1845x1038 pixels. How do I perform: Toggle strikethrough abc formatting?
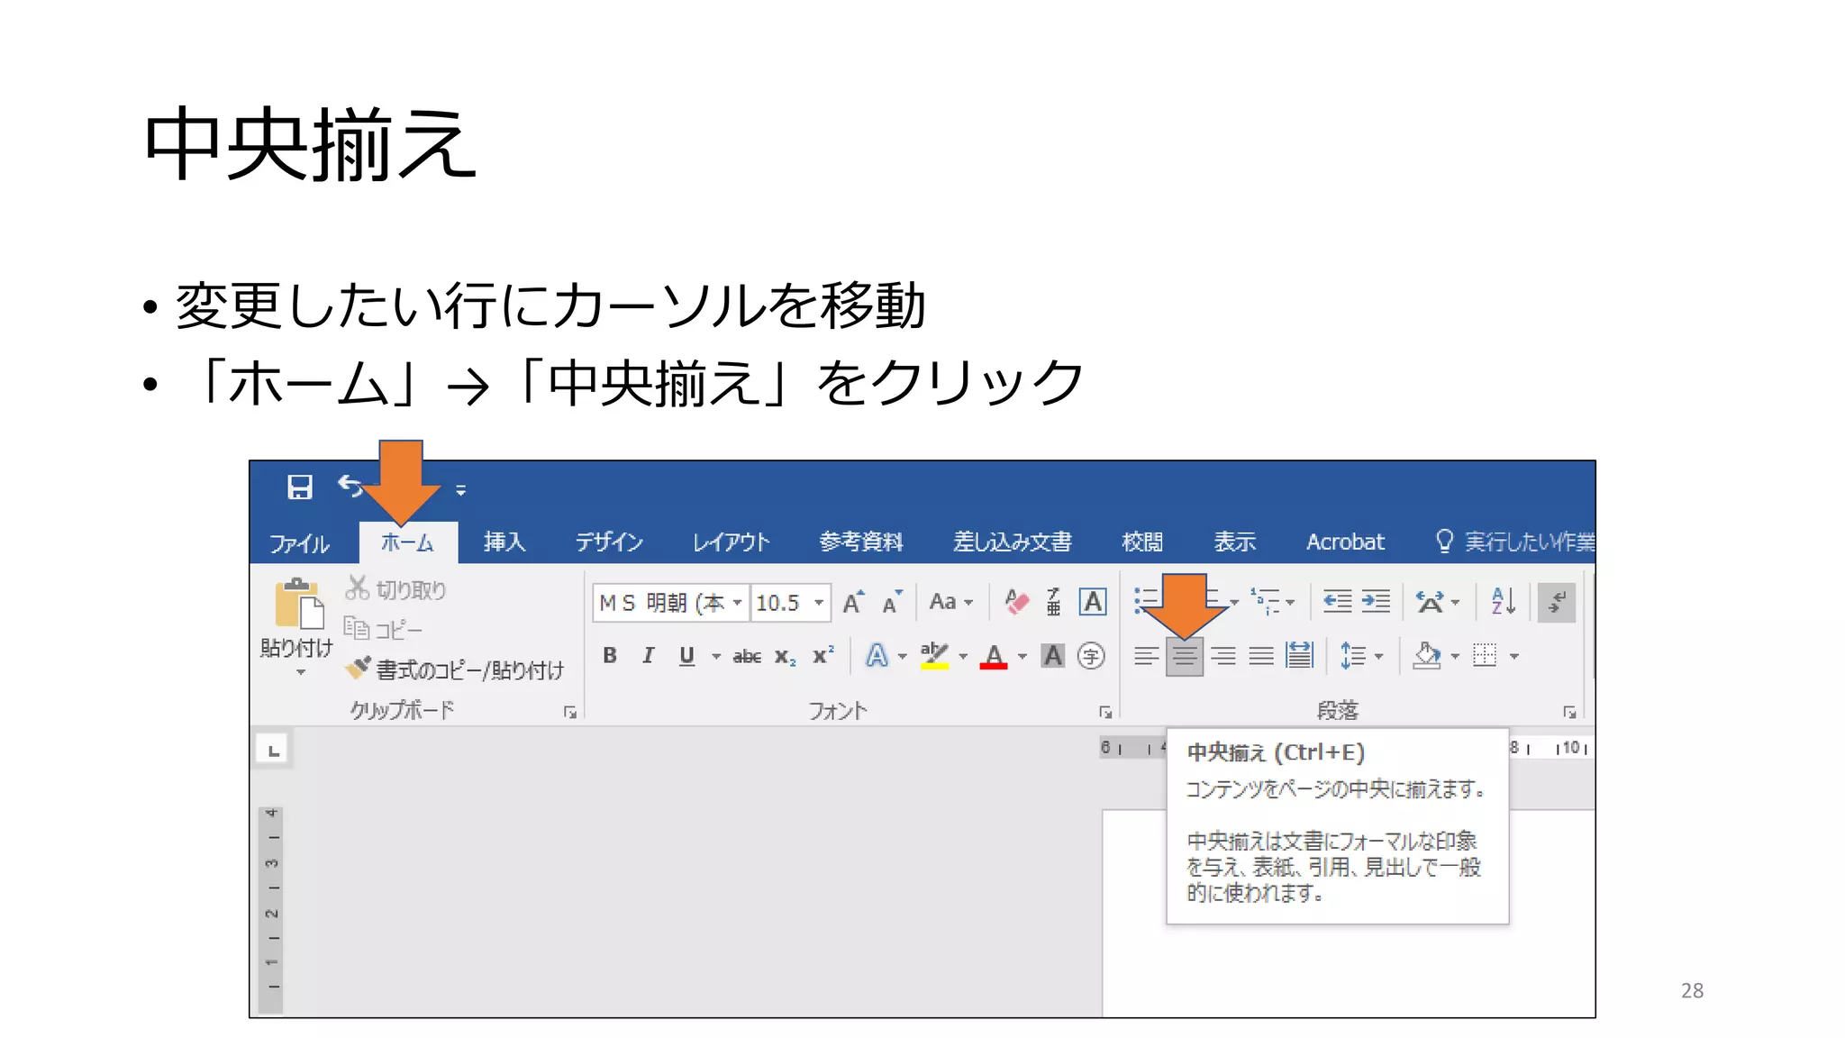click(x=747, y=657)
